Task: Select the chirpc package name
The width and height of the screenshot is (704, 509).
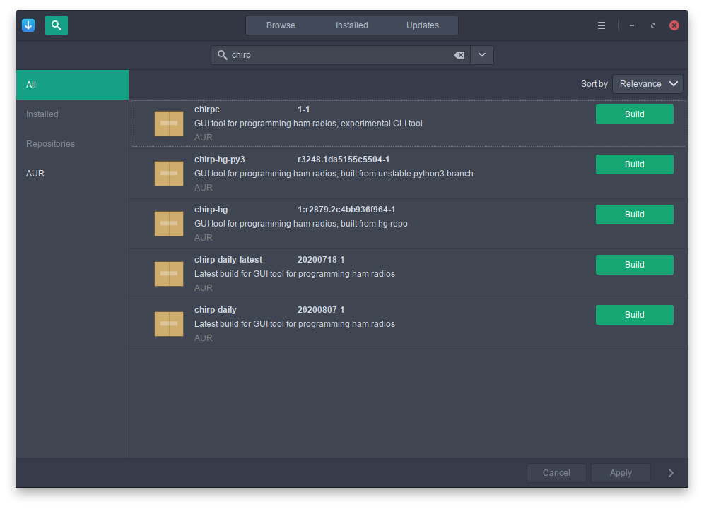Action: (207, 109)
